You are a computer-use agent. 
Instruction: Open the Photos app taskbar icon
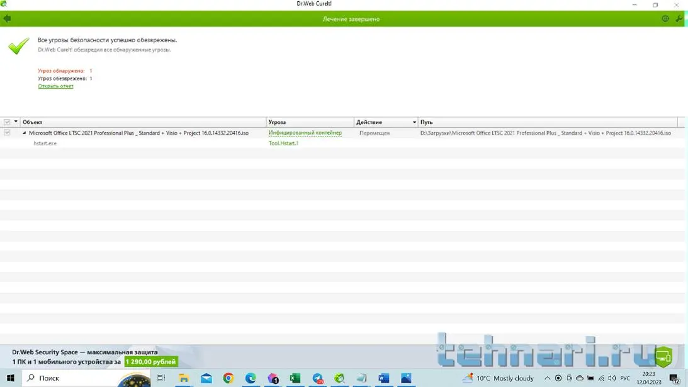click(406, 378)
